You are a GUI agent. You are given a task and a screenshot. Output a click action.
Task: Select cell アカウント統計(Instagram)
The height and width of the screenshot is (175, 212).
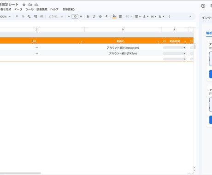(x=123, y=48)
